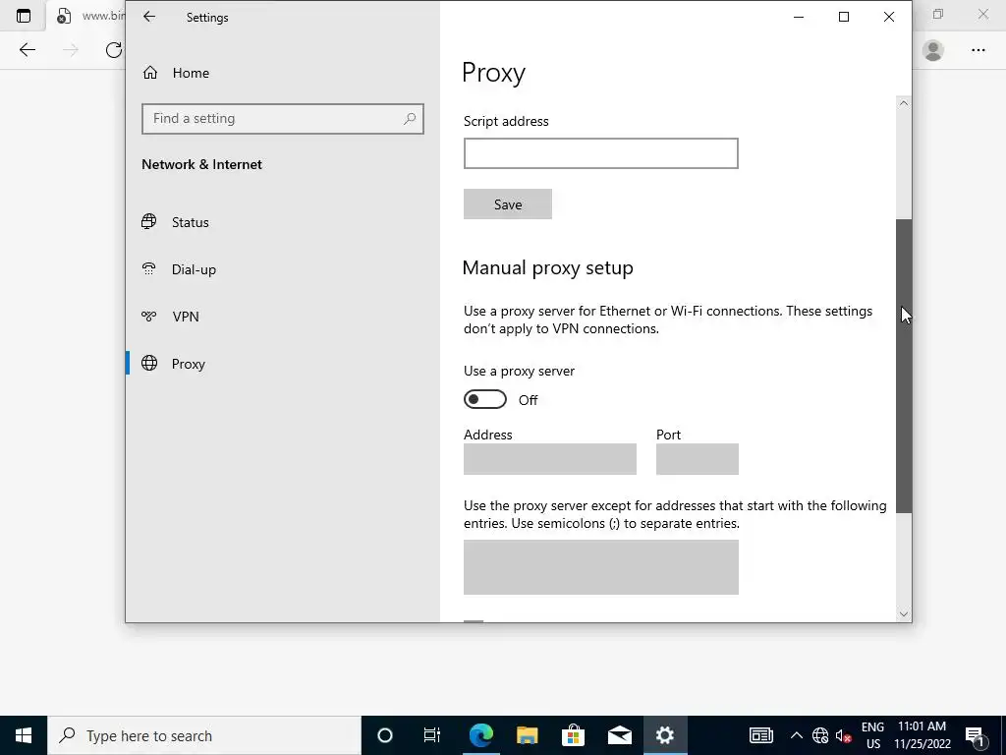1006x755 pixels.
Task: Maximize the Settings window
Action: point(844,17)
